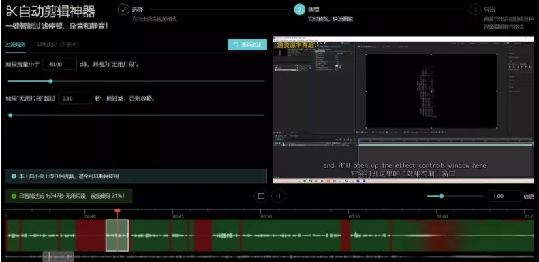Open the 效果优化 (开发中) tab

[x=58, y=44]
